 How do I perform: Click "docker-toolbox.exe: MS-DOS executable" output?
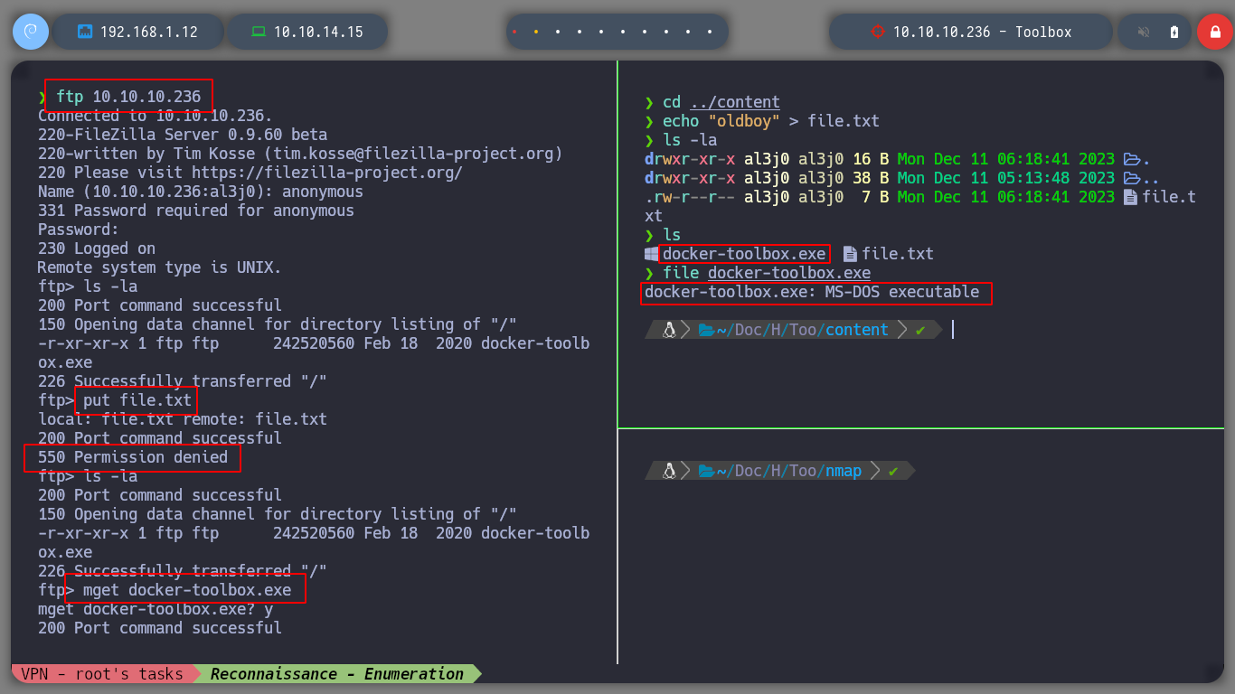click(x=812, y=292)
